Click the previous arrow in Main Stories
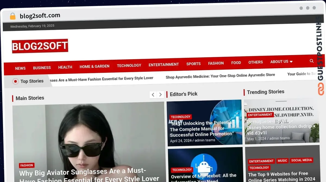326x182 pixels. [x=153, y=95]
